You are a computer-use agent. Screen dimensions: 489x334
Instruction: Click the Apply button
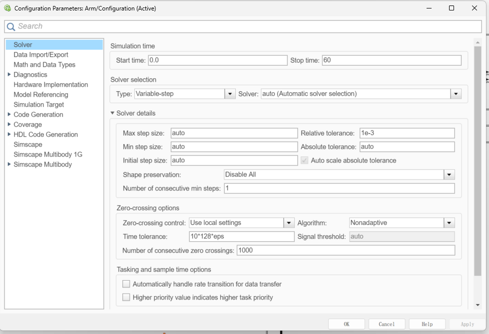click(467, 324)
